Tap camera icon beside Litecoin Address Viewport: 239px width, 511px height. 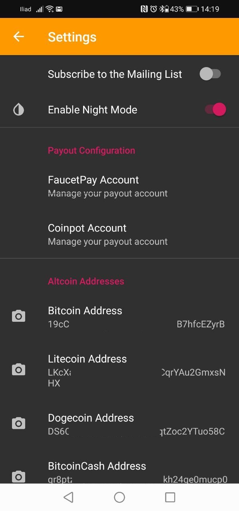[x=18, y=370]
